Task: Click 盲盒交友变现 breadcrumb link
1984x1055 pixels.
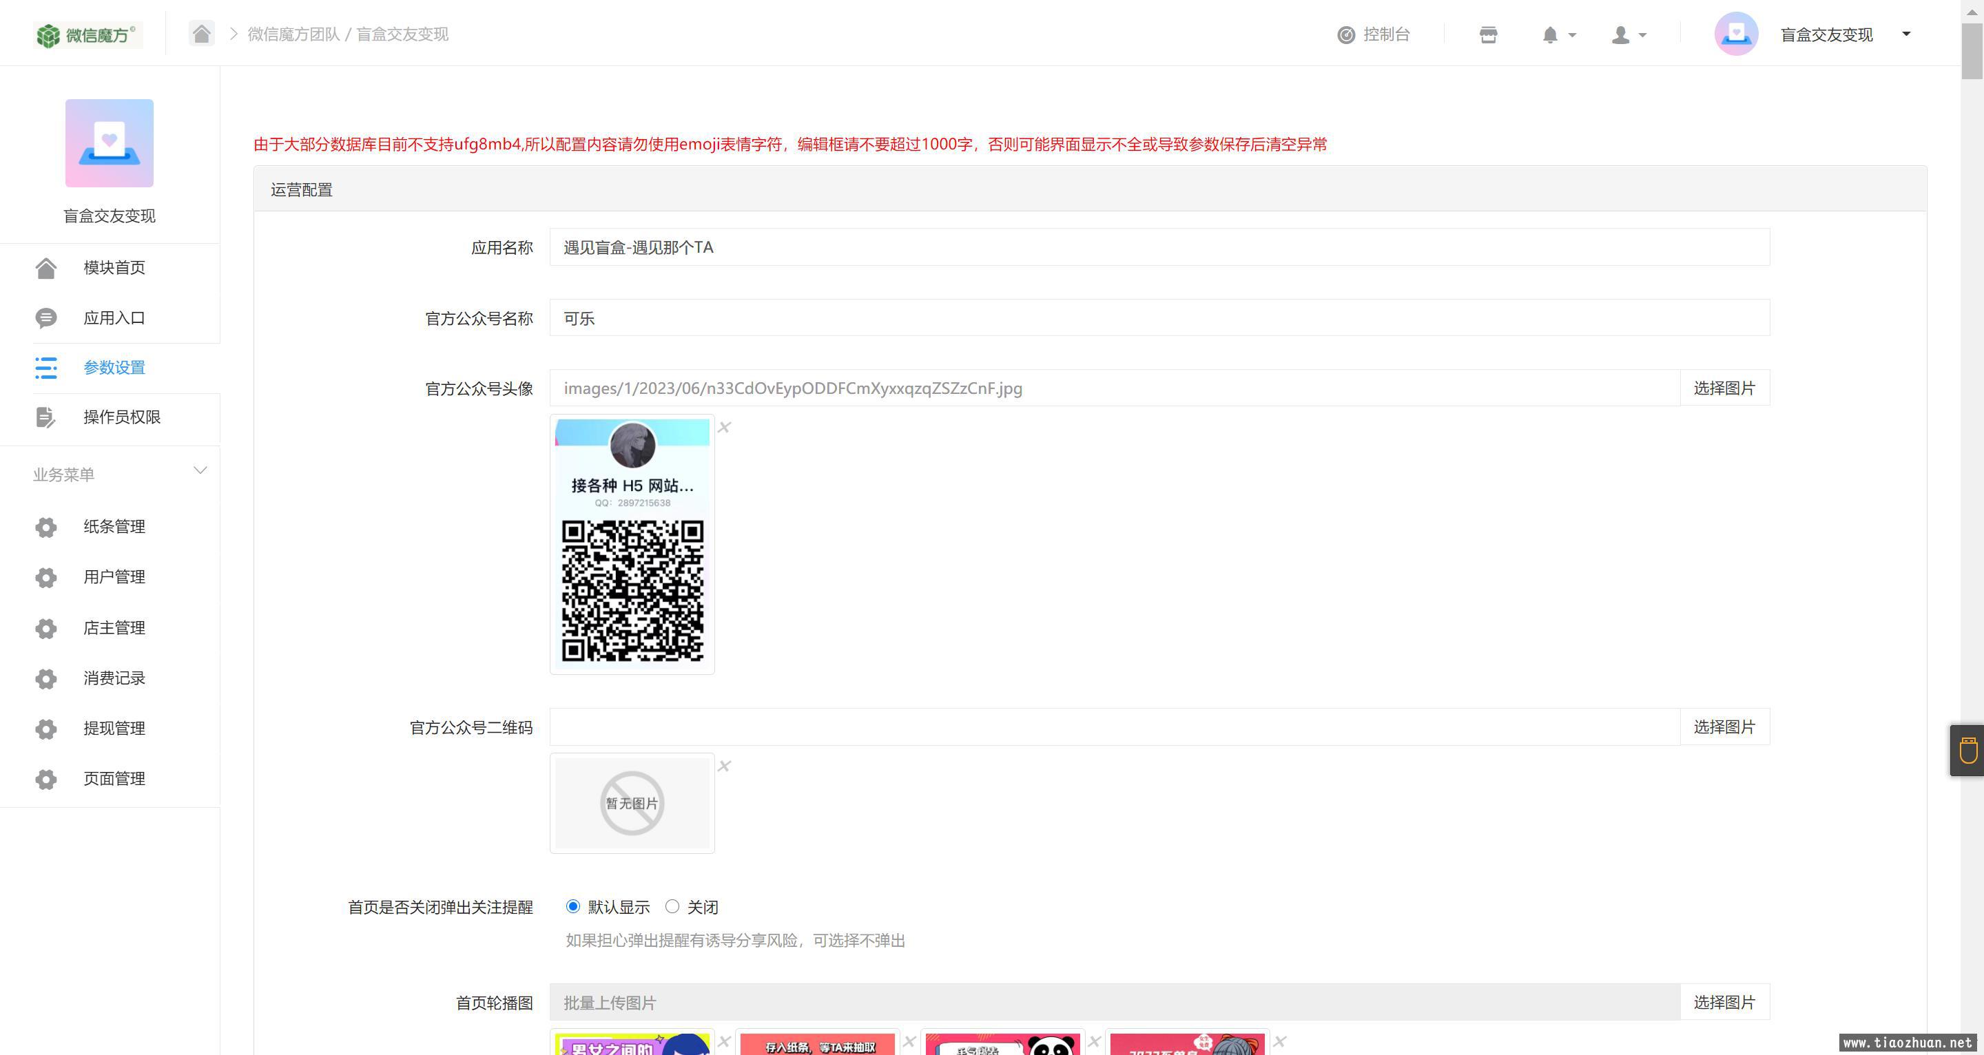Action: [402, 34]
